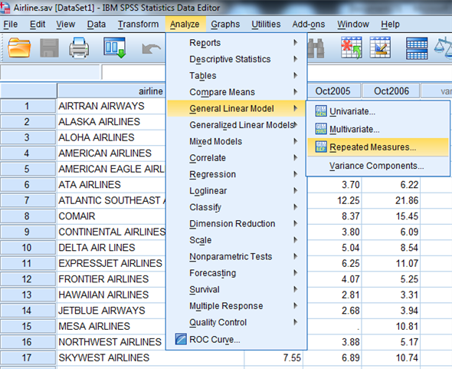Expand the Compare Means submenu
The width and height of the screenshot is (452, 369).
(237, 92)
